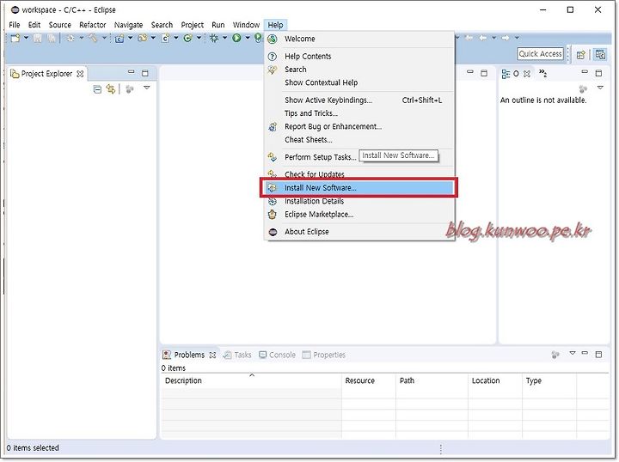Click the Outline view tab icon

click(x=506, y=74)
